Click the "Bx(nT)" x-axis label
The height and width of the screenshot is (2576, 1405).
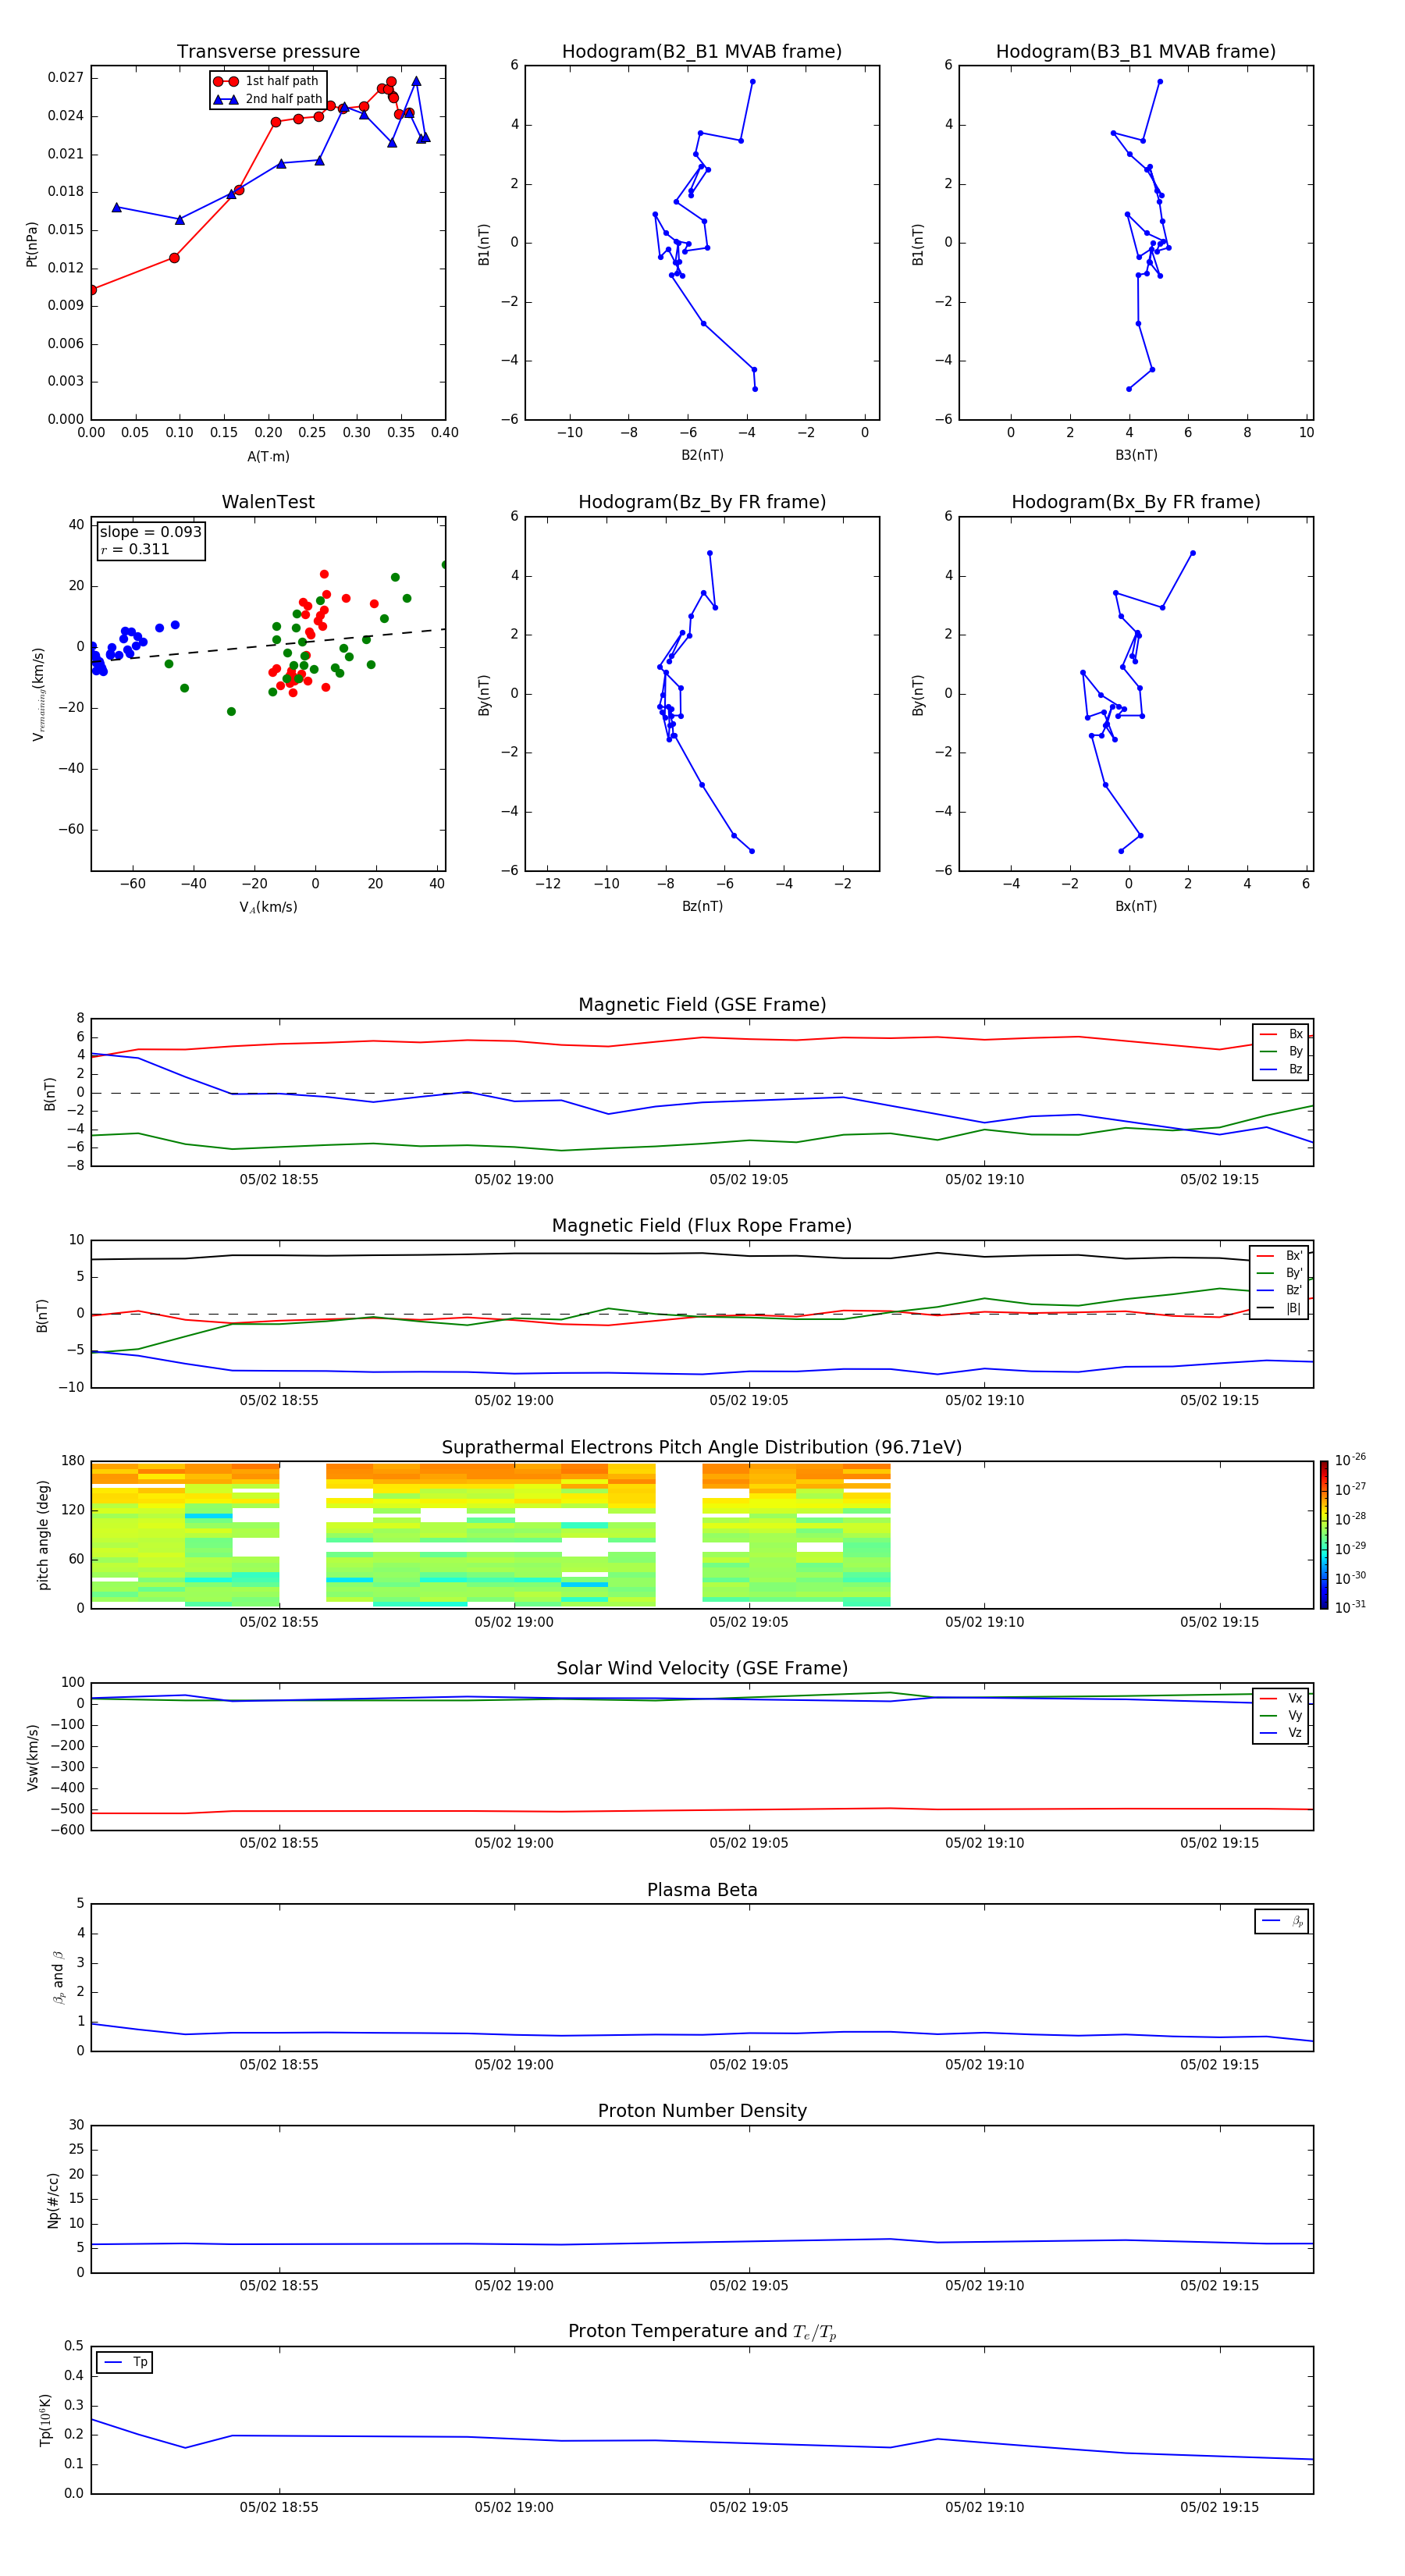(x=1136, y=906)
